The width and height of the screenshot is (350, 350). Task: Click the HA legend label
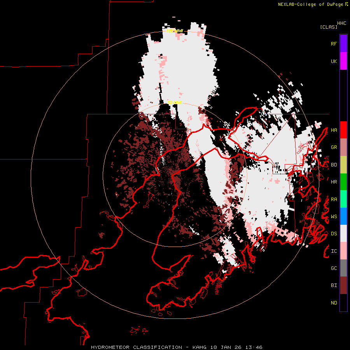[334, 130]
